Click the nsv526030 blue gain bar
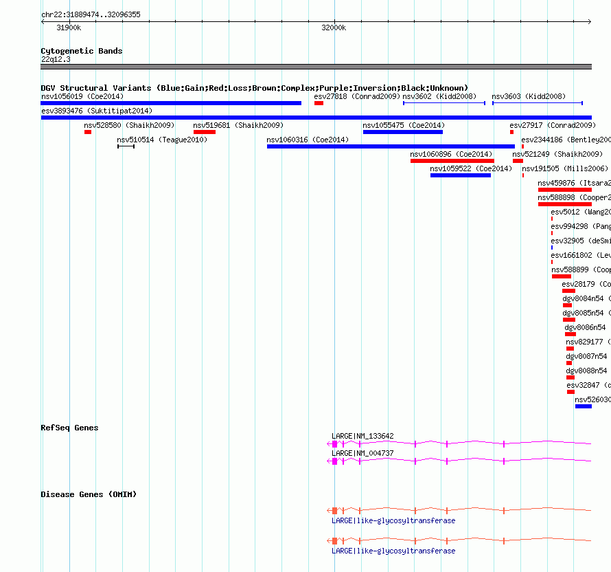 pos(584,406)
